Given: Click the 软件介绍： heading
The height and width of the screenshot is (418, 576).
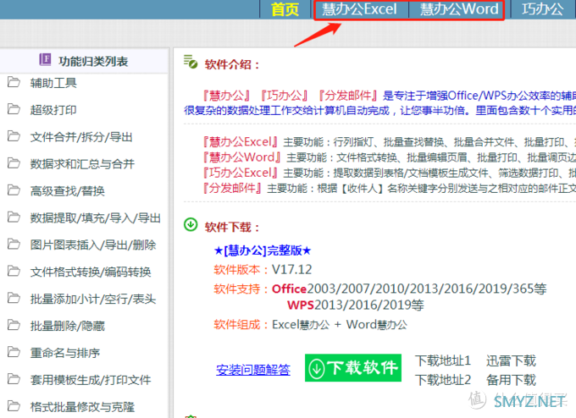Looking at the screenshot, I should coord(233,64).
